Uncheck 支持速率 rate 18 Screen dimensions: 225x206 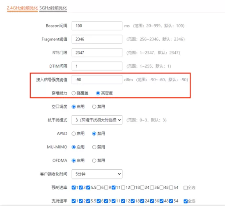pyautogui.click(x=133, y=201)
